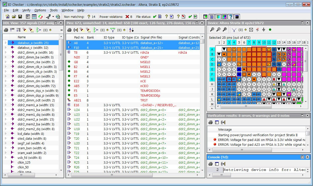The width and height of the screenshot is (313, 186).
Task: Zoom to fit the device pin map
Action: 225,30
